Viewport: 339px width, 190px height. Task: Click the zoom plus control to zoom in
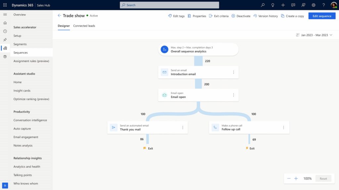(x=296, y=178)
